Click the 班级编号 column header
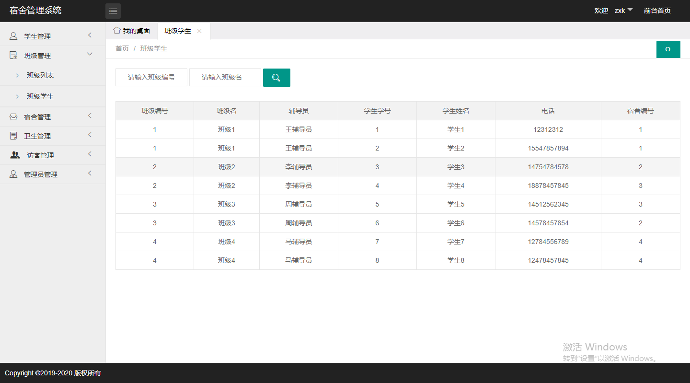The height and width of the screenshot is (383, 690). coord(155,111)
